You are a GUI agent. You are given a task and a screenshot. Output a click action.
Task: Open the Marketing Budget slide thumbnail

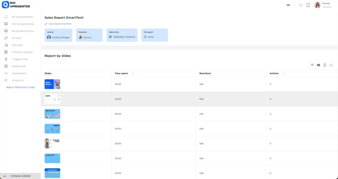52,173
